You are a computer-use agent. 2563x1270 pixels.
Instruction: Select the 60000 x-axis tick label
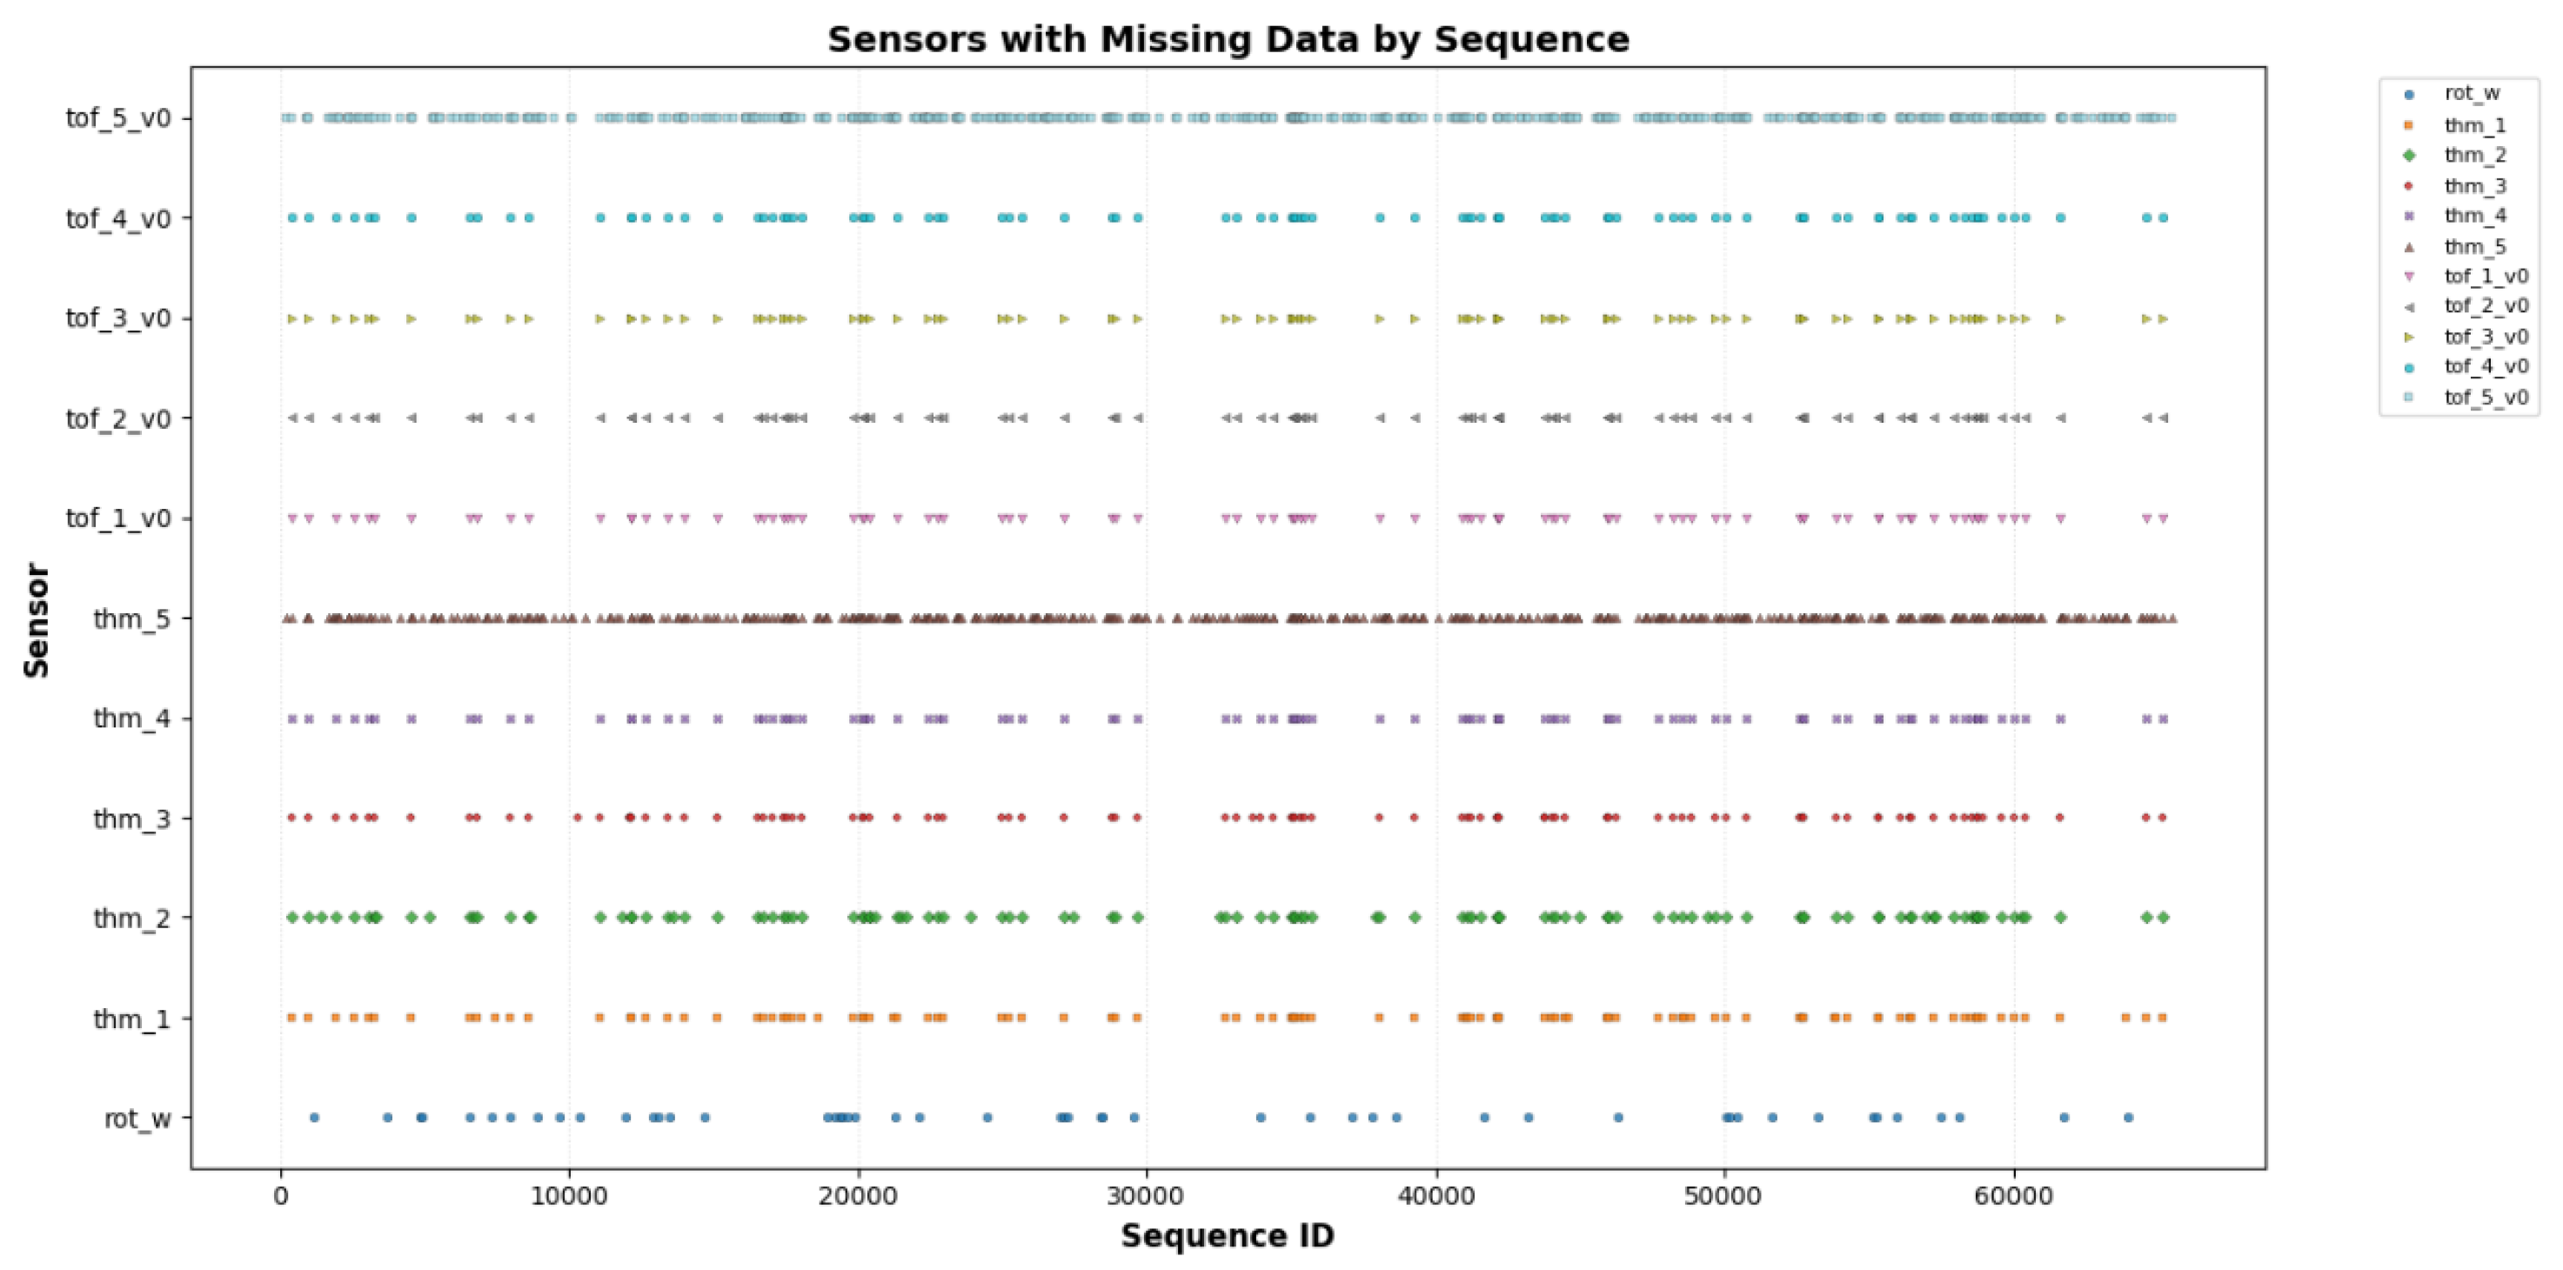tap(2013, 1196)
